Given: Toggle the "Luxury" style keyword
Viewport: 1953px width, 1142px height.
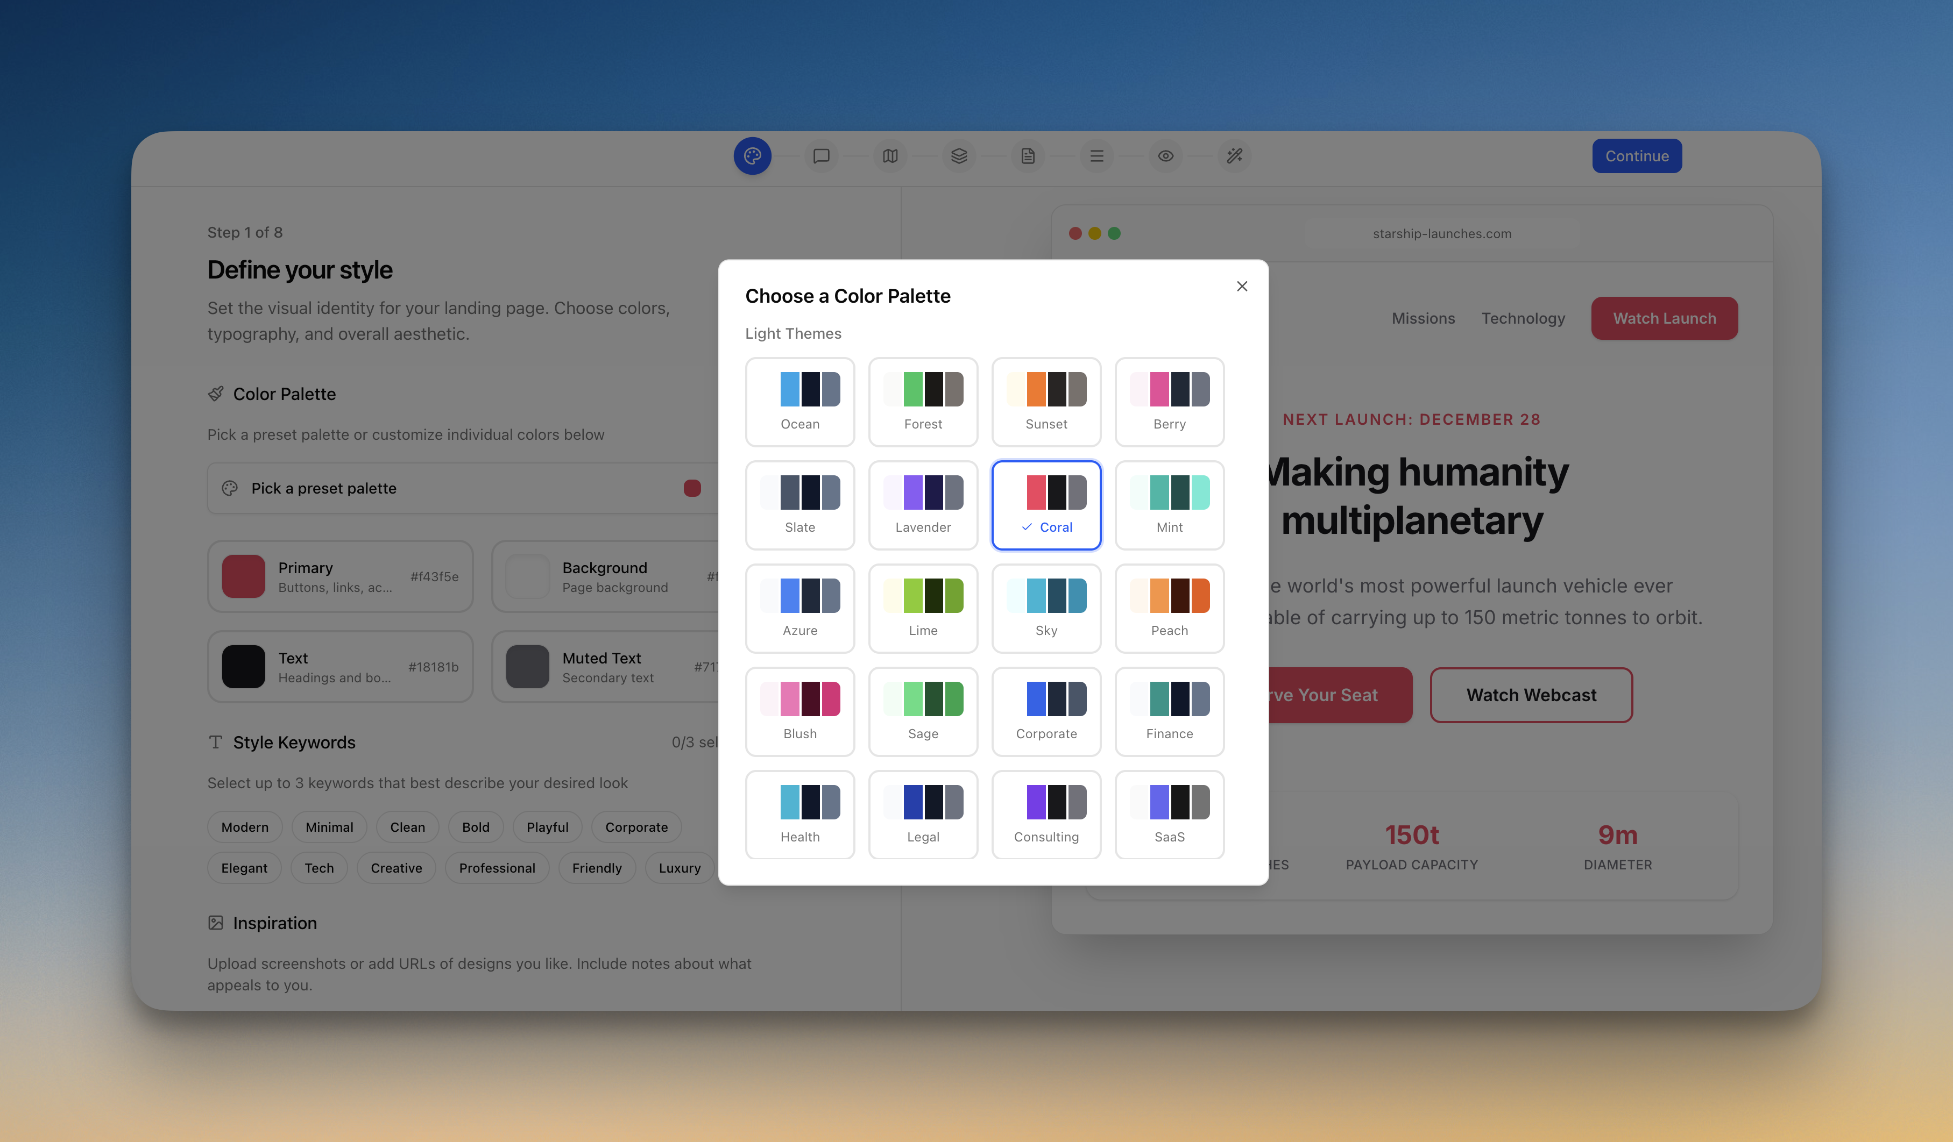Looking at the screenshot, I should pos(679,868).
